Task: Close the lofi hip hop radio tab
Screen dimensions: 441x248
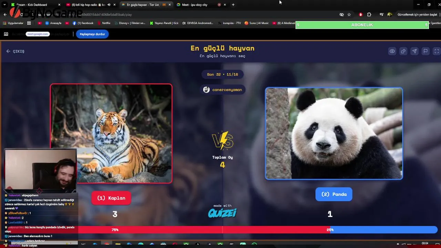Action: click(x=114, y=5)
